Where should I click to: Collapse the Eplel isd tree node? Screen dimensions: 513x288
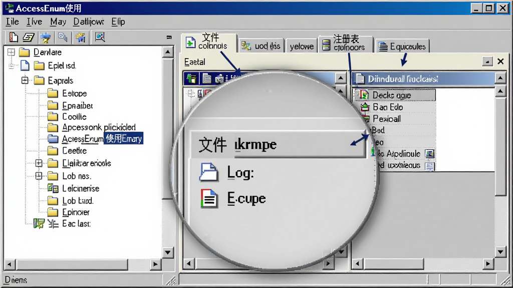[12, 65]
